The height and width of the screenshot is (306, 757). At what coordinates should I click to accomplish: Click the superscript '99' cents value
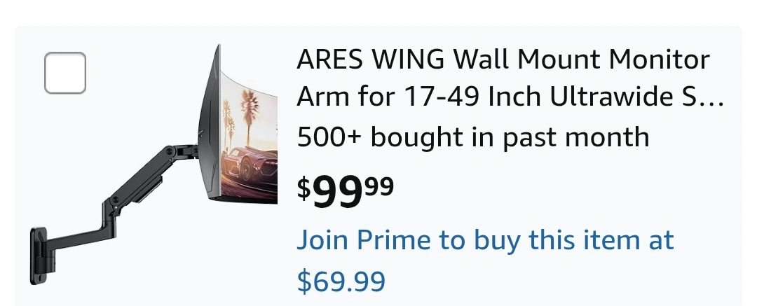point(379,186)
